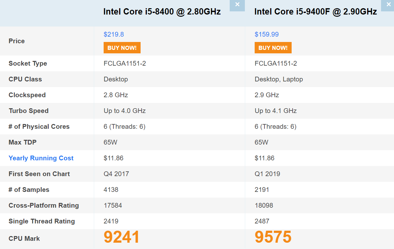
Task: Remove Intel Core i5-8400 column with X icon
Action: [x=237, y=5]
